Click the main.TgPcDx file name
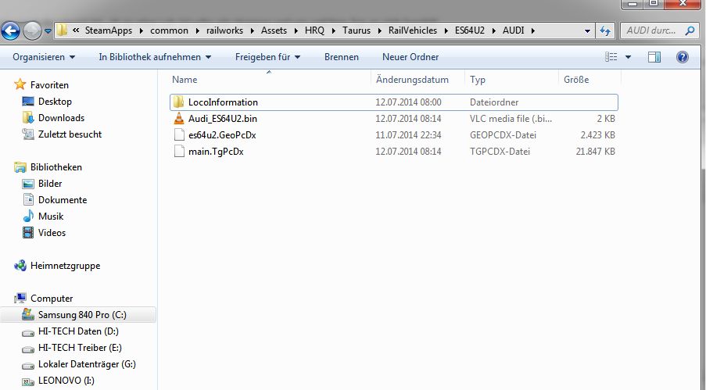 coord(216,152)
